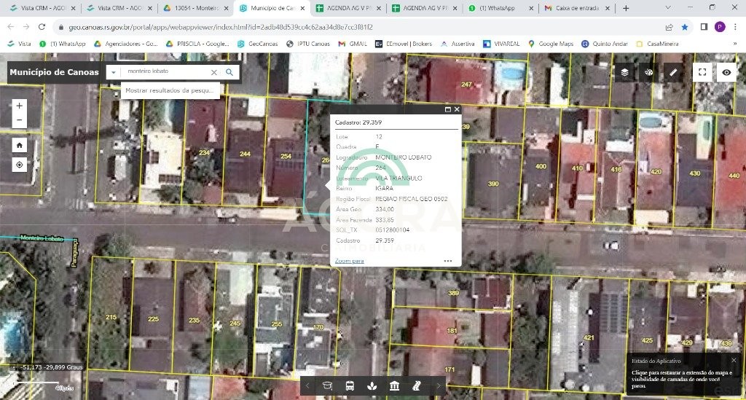Switch to the 13054 - Monteiro tab
This screenshot has height=400, width=746.
(x=195, y=8)
